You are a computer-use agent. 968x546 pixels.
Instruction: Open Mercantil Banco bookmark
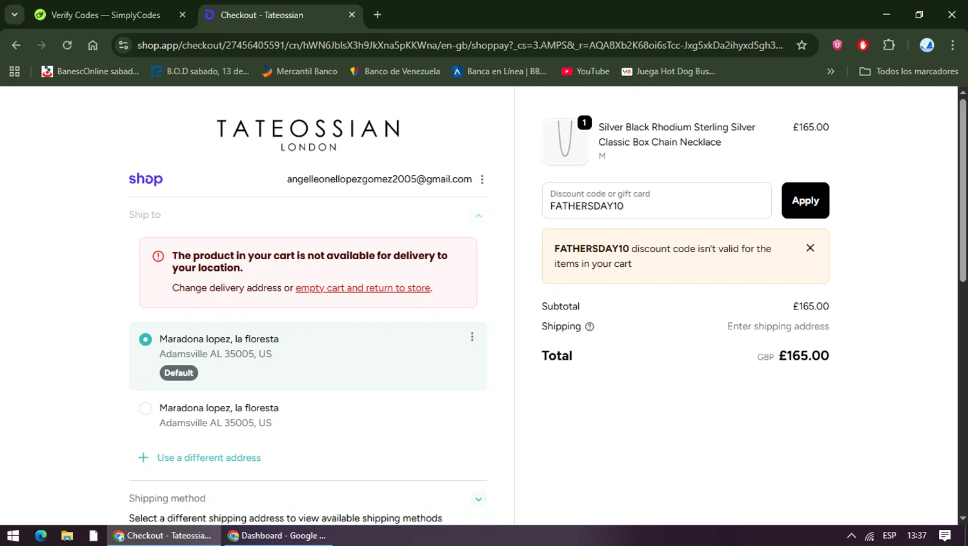(x=299, y=72)
